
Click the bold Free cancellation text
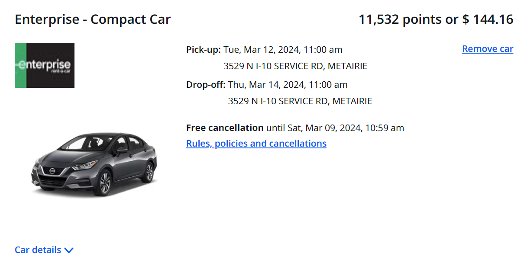225,128
